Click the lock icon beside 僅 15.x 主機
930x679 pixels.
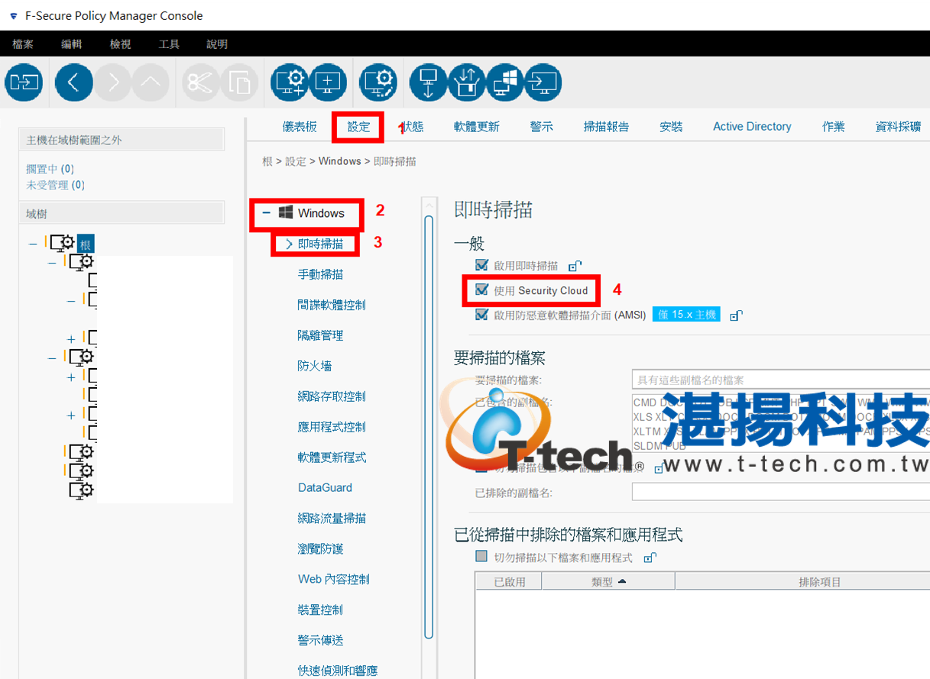tap(736, 315)
